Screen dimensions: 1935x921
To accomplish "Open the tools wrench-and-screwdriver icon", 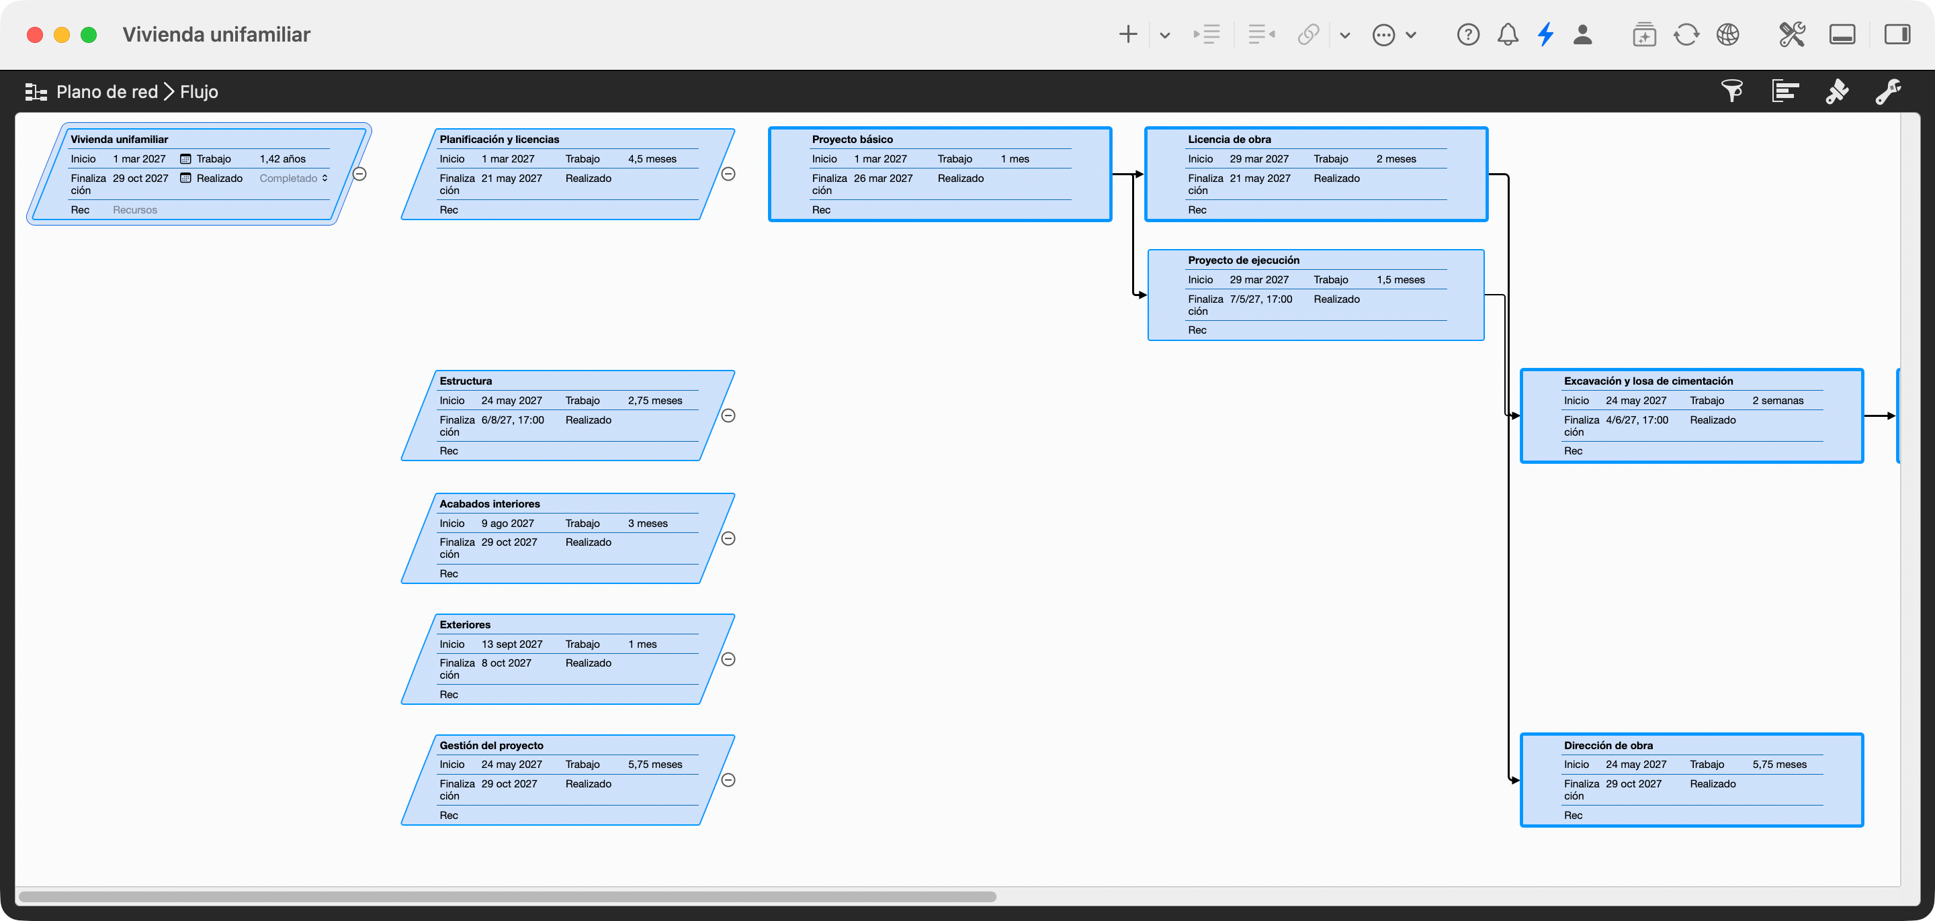I will pyautogui.click(x=1791, y=34).
